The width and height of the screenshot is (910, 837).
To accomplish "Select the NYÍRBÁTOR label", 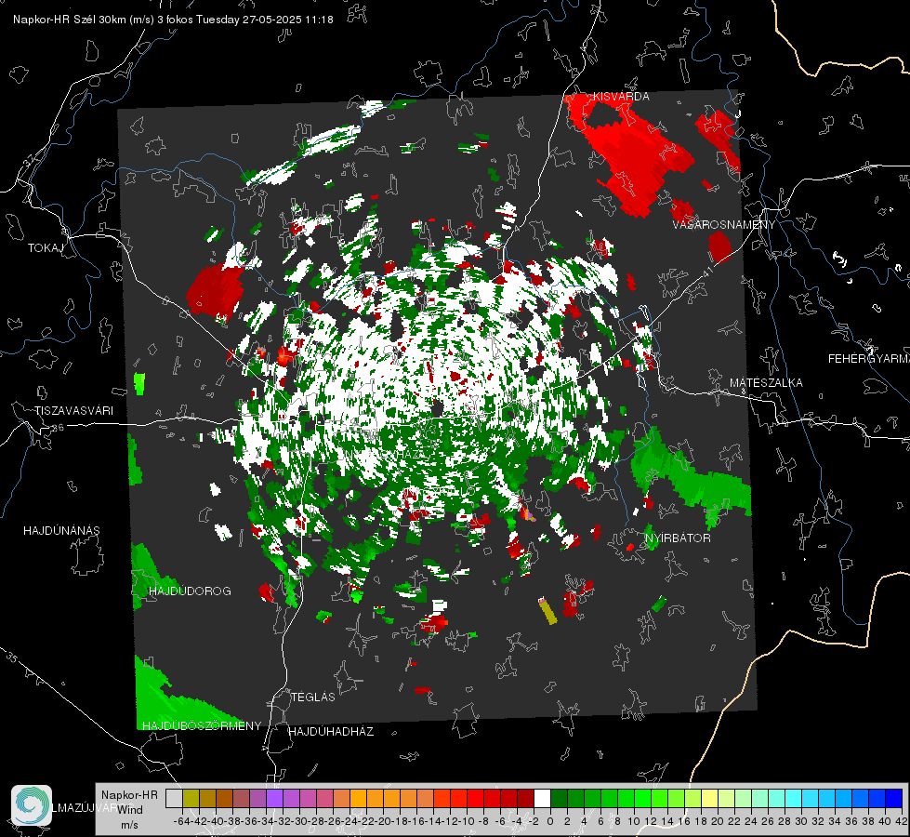I will [x=678, y=538].
